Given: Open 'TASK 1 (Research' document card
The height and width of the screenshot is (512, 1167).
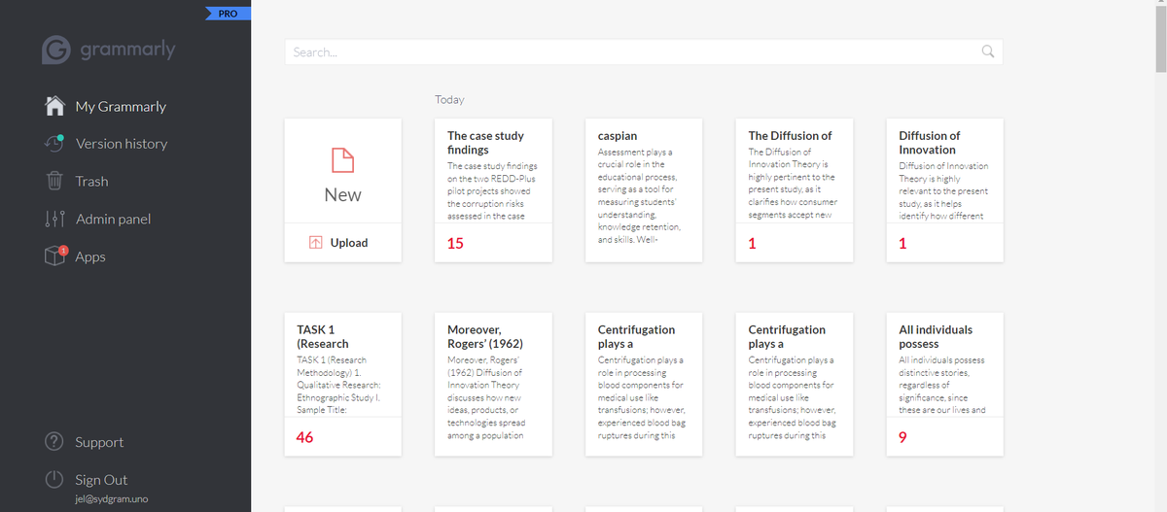Looking at the screenshot, I should [342, 384].
